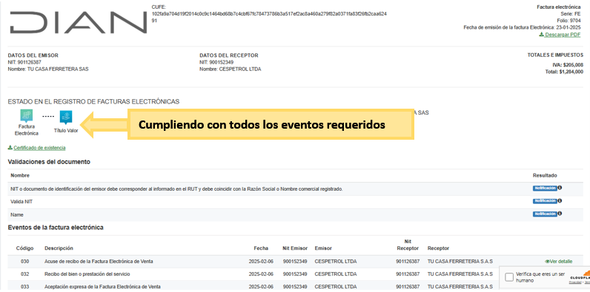Click the Factura Electrónica status icon
The image size is (590, 292).
[x=27, y=116]
